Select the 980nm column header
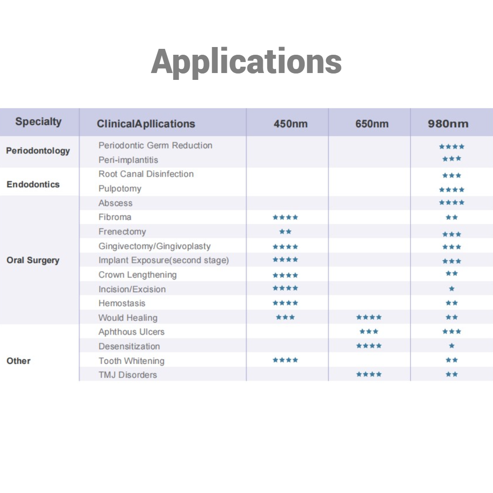 coord(448,124)
